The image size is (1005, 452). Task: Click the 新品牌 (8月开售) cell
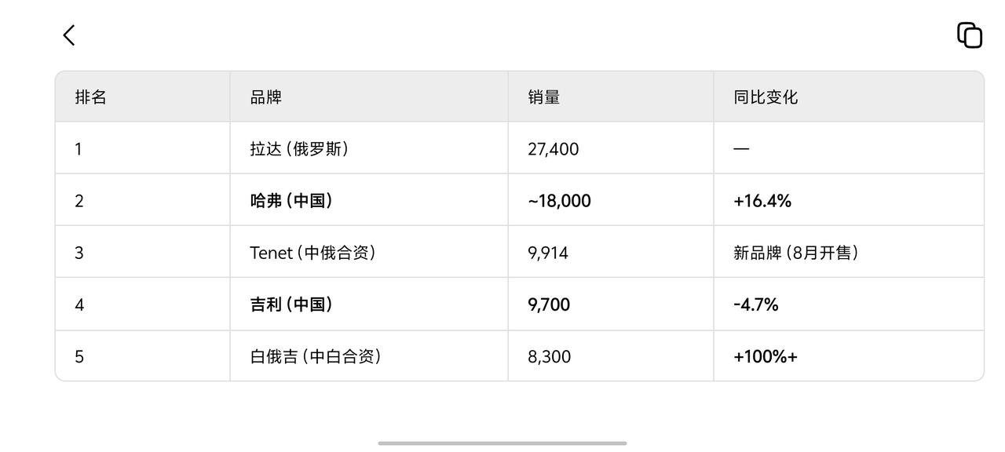tap(796, 253)
